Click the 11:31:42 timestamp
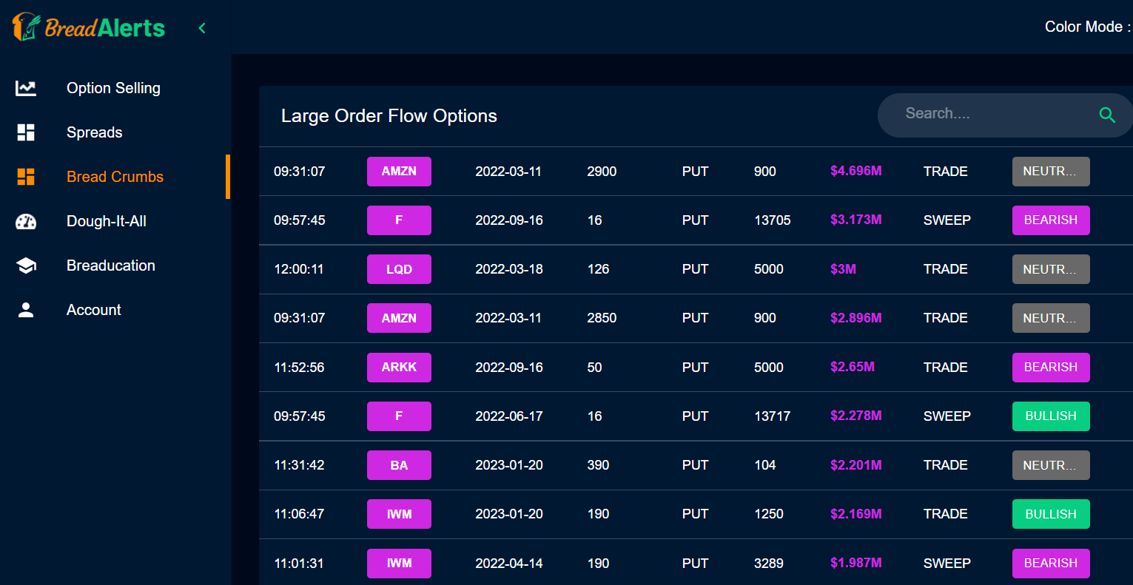 [299, 465]
